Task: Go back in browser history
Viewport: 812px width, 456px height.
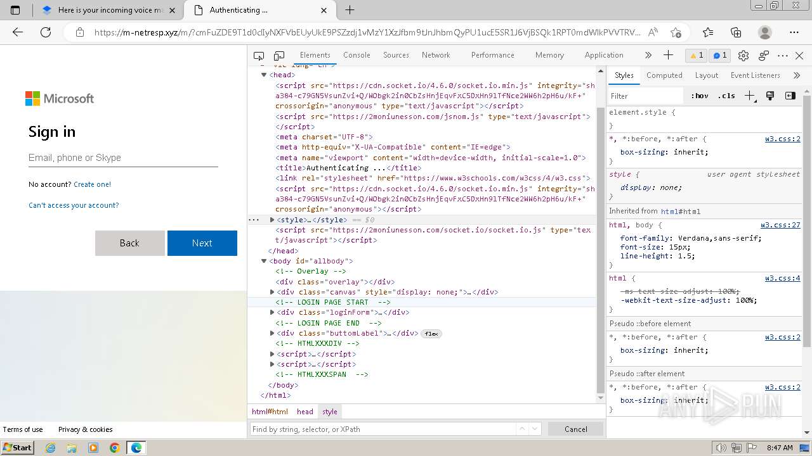Action: pos(18,32)
